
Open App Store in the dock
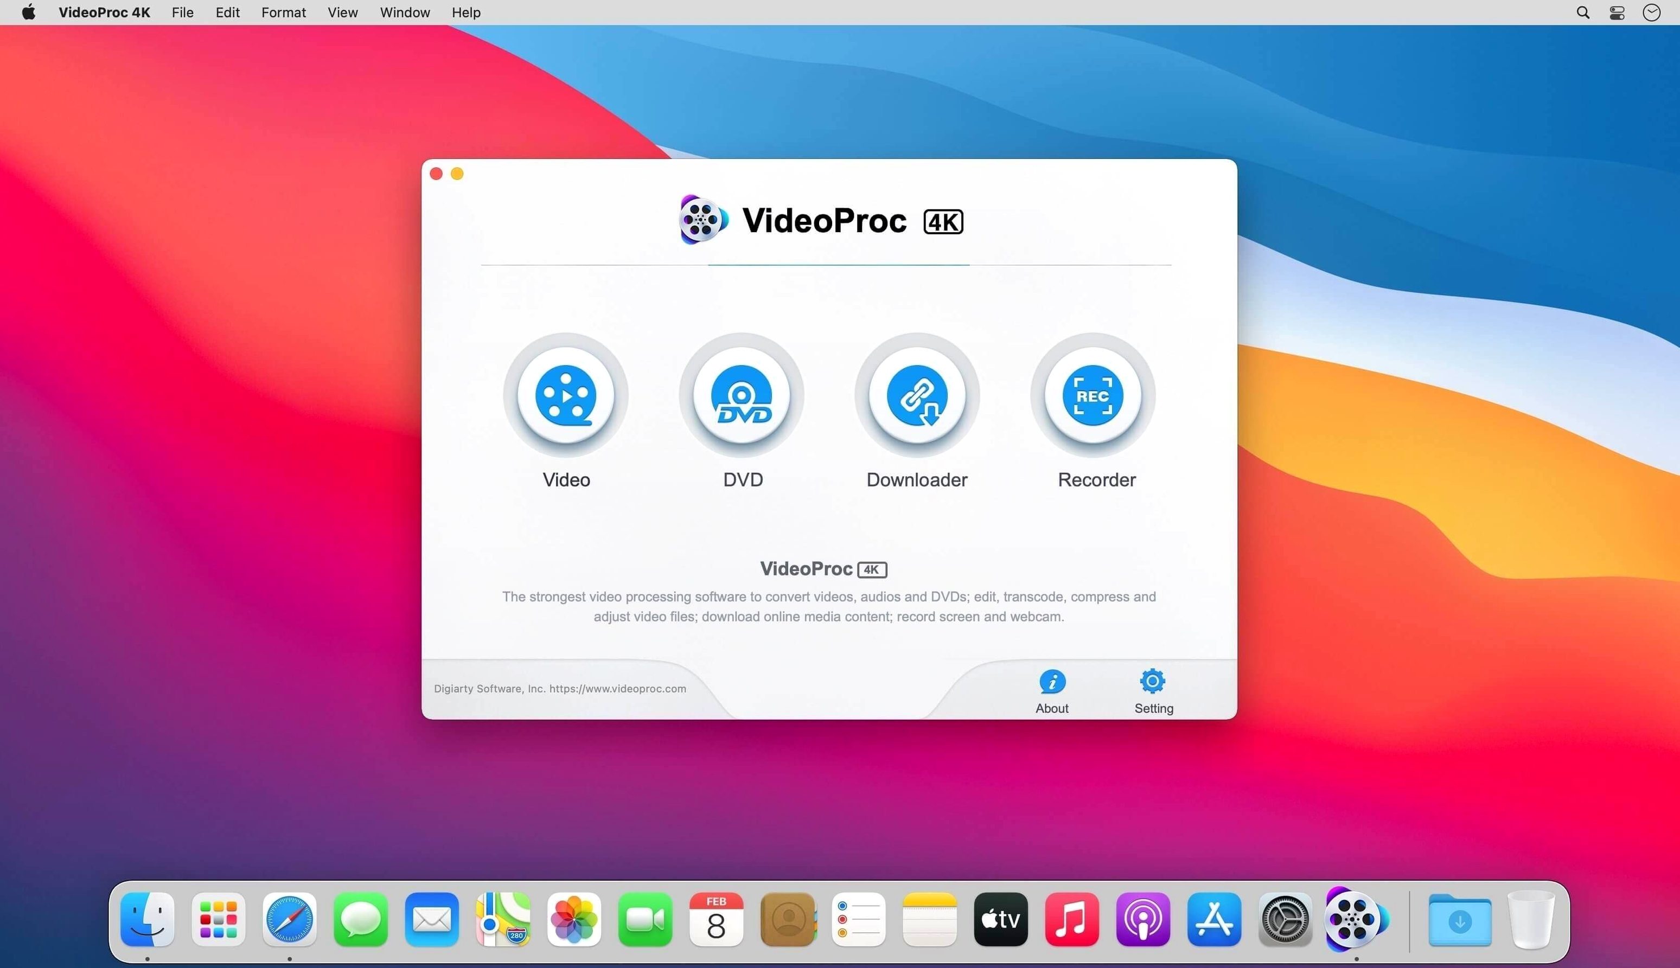tap(1215, 920)
